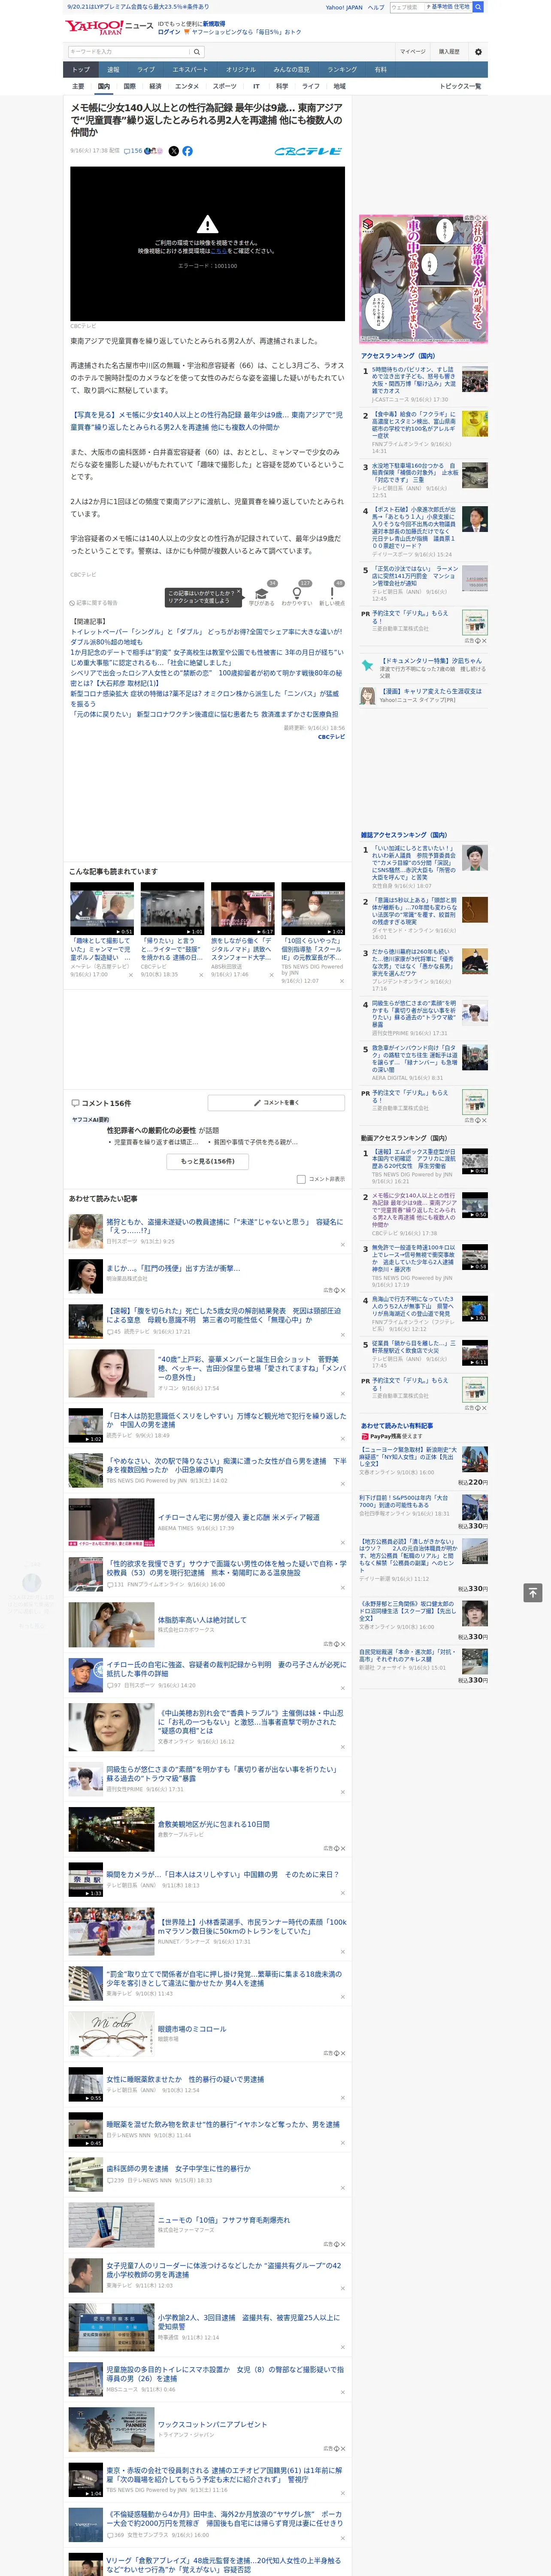Open the 【世界陸上】小林香菜選手 article

[252, 1925]
